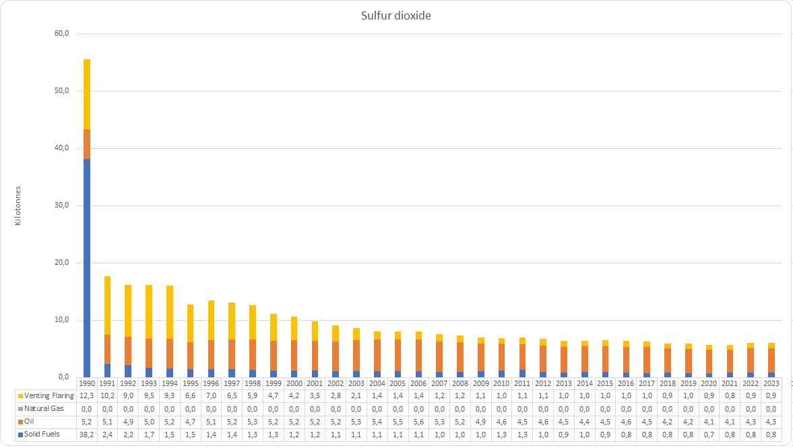793x448 pixels.
Task: Select the 12,3 Venting Flaring table cell
Action: (87, 396)
